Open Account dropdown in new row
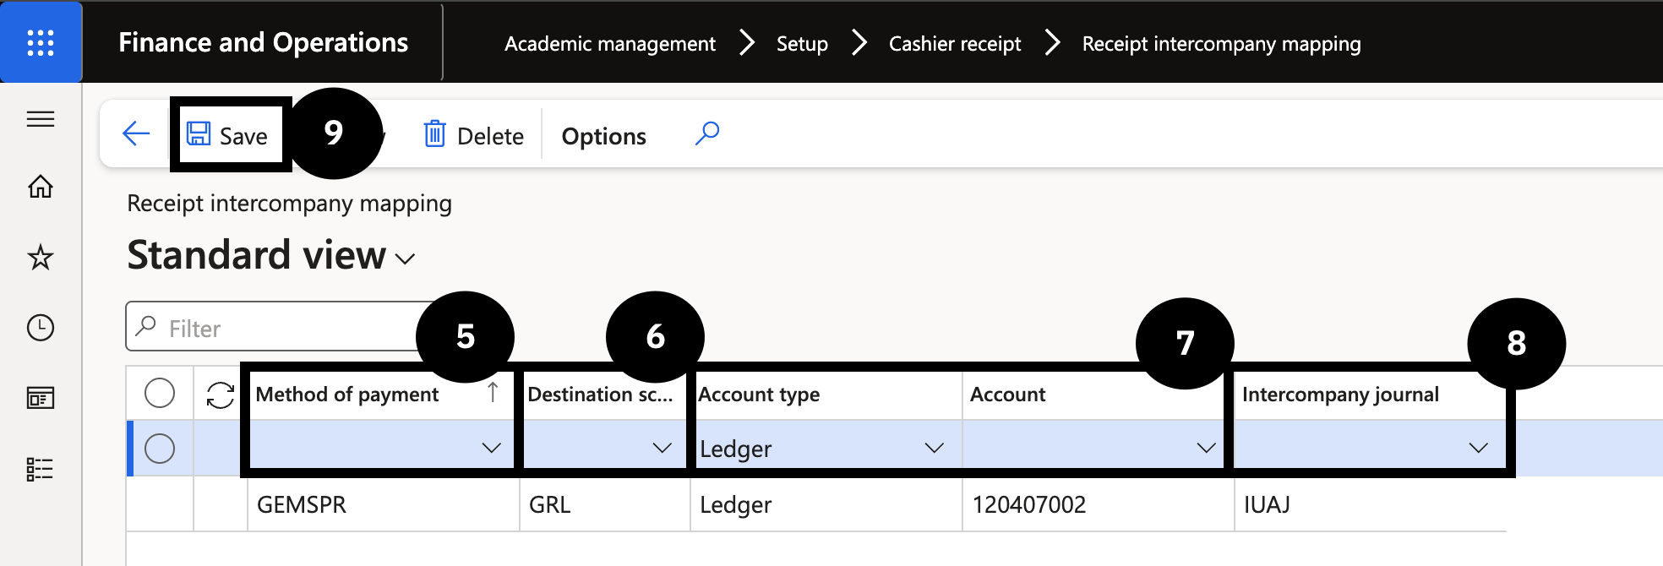 pos(1206,448)
